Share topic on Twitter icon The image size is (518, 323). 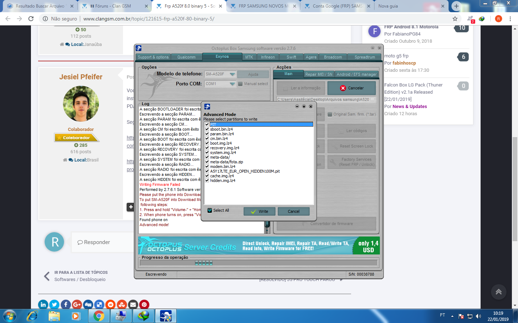click(54, 305)
